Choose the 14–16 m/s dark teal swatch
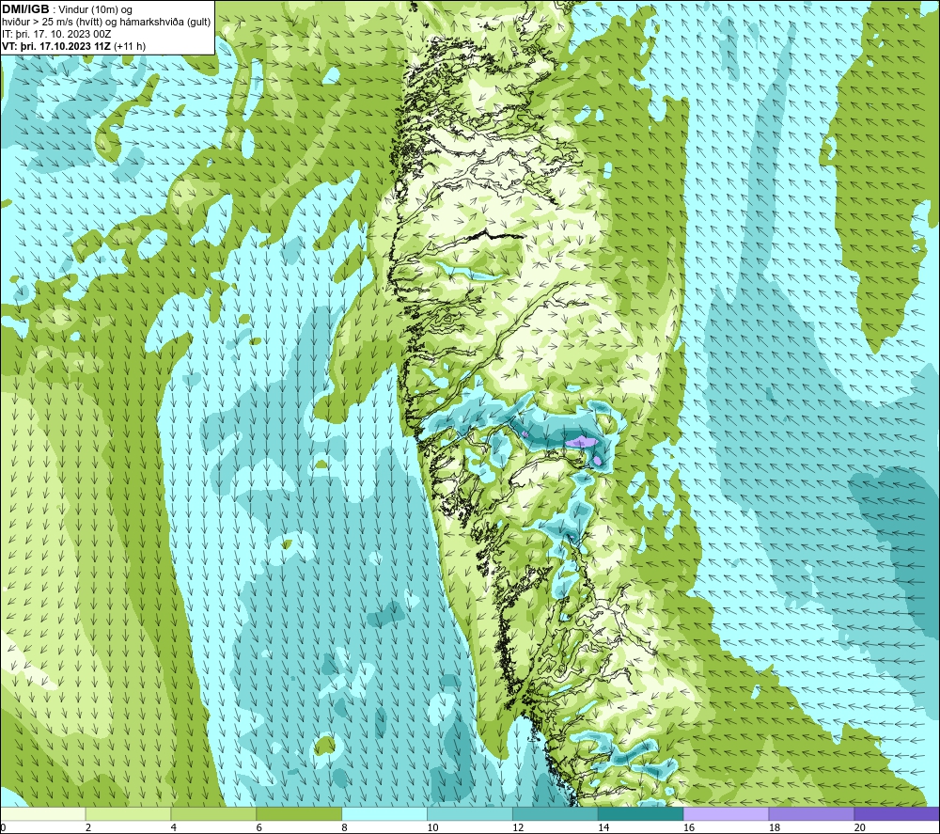940x834 pixels. (x=641, y=813)
